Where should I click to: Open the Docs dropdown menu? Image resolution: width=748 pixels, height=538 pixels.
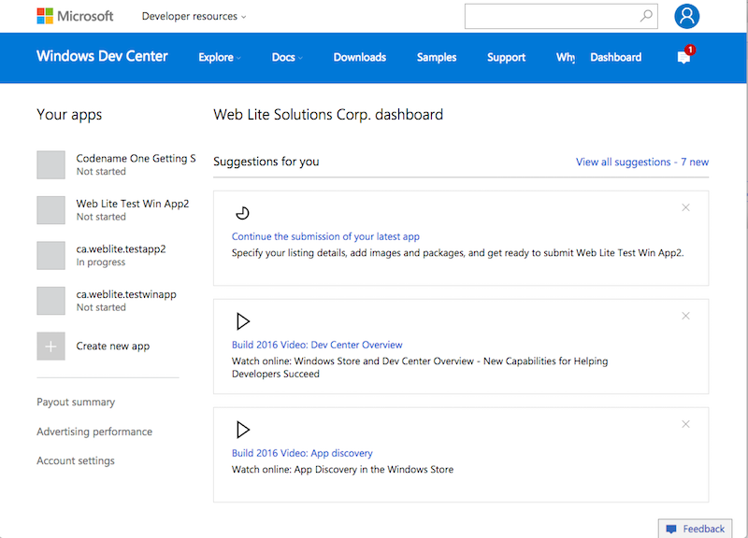coord(285,57)
